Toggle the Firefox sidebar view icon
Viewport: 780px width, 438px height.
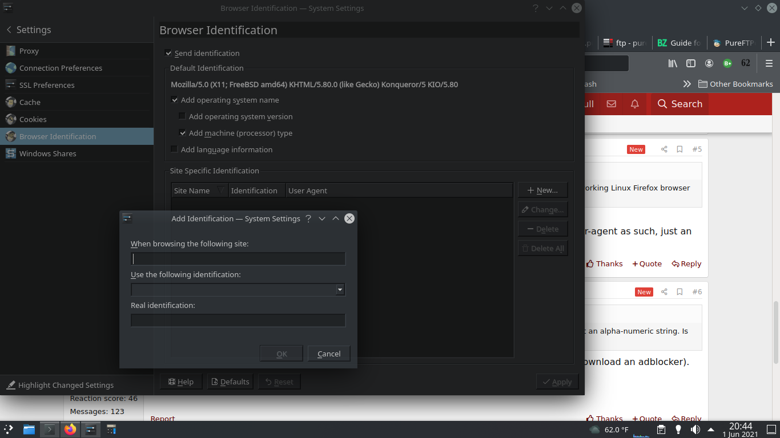691,63
